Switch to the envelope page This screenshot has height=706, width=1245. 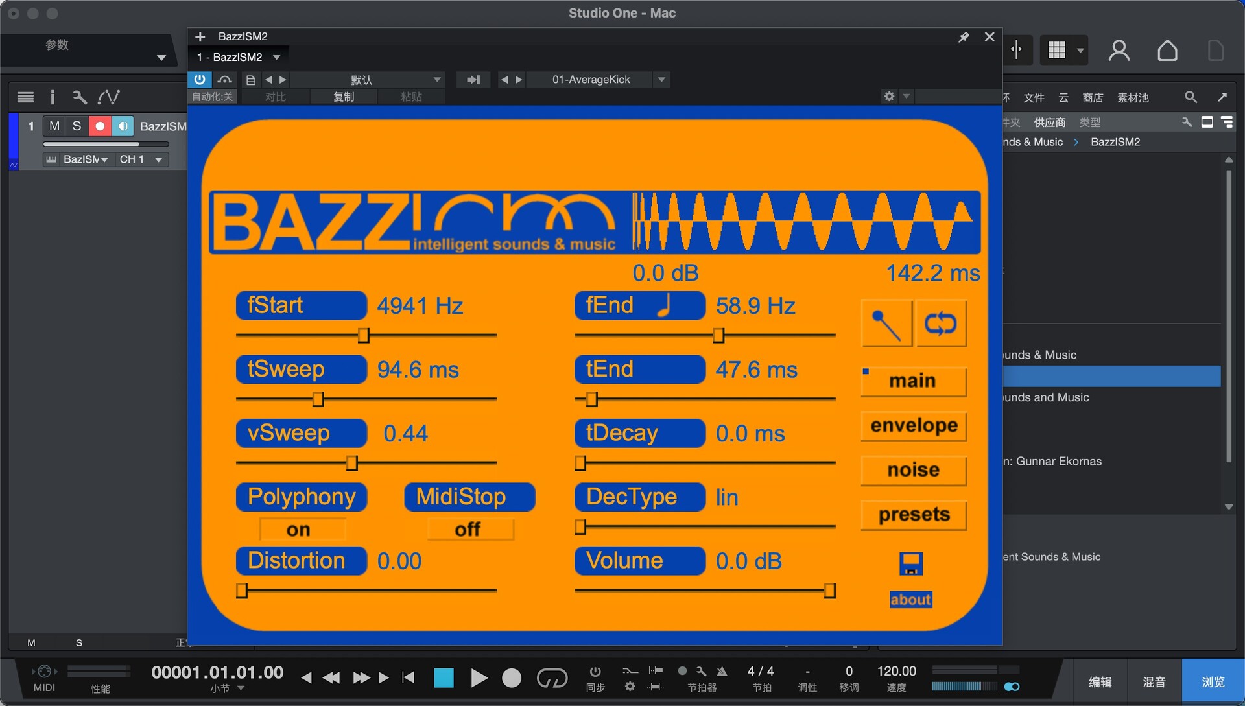click(x=914, y=425)
